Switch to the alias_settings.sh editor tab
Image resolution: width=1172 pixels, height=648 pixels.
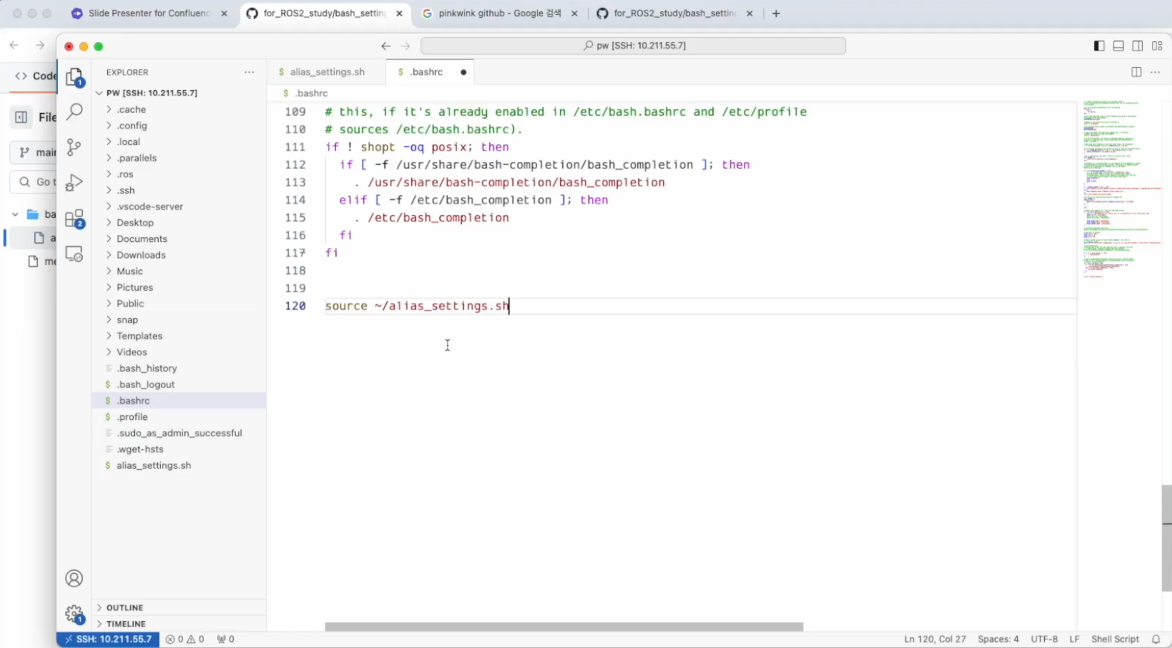click(327, 72)
